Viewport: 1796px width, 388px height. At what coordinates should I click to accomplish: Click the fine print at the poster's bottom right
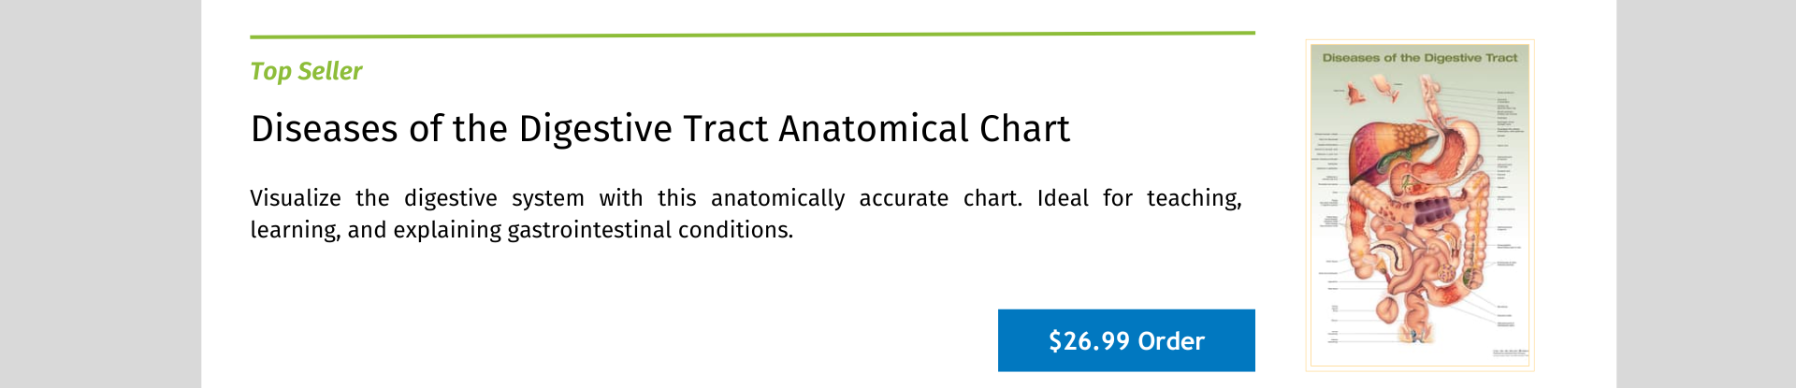click(1508, 353)
